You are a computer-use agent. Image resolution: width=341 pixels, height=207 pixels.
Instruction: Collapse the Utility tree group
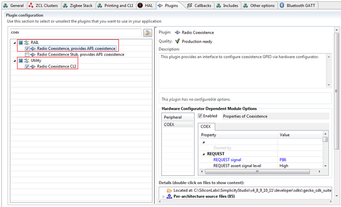[x=15, y=61]
